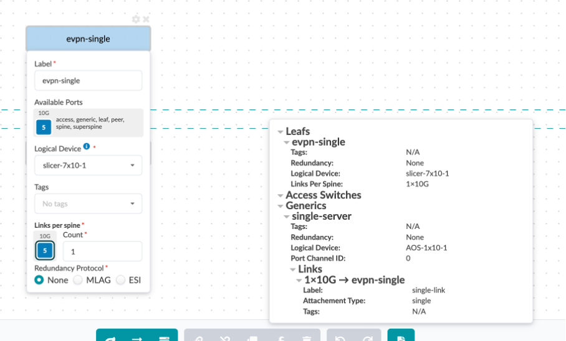Select MLAG as redundancy protocol
Screen dimensions: 566x341
click(79, 280)
